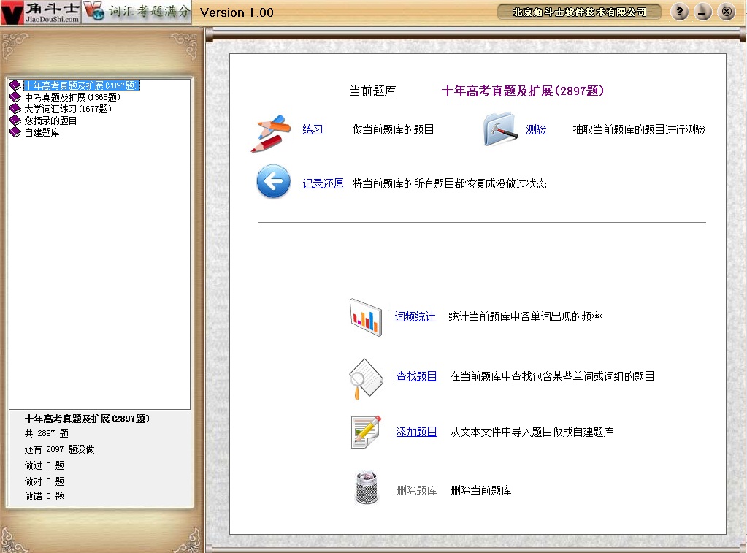Image resolution: width=747 pixels, height=553 pixels.
Task: Click the notepad-and-pencil add questions icon
Action: coord(366,432)
